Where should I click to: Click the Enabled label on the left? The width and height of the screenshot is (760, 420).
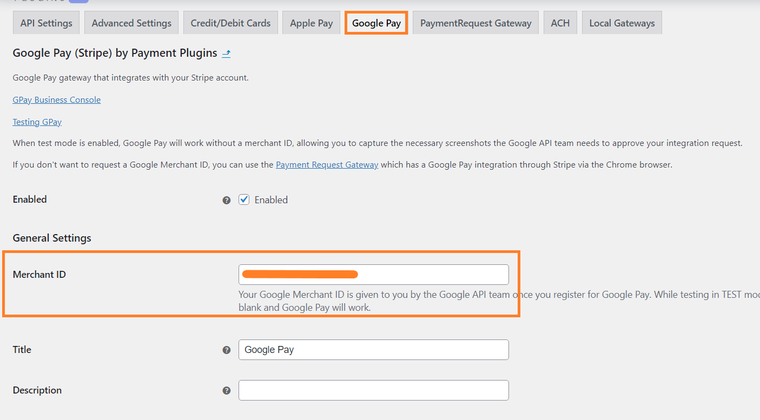tap(30, 199)
